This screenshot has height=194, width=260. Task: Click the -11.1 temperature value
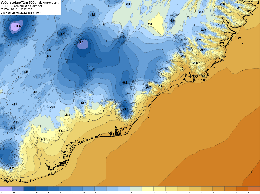[81, 43]
